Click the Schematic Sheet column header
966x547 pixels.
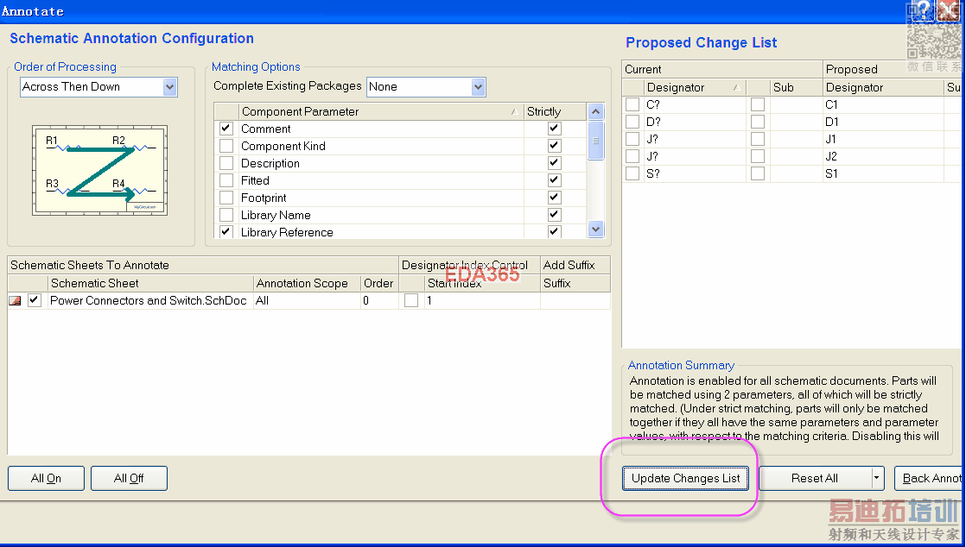click(x=151, y=283)
